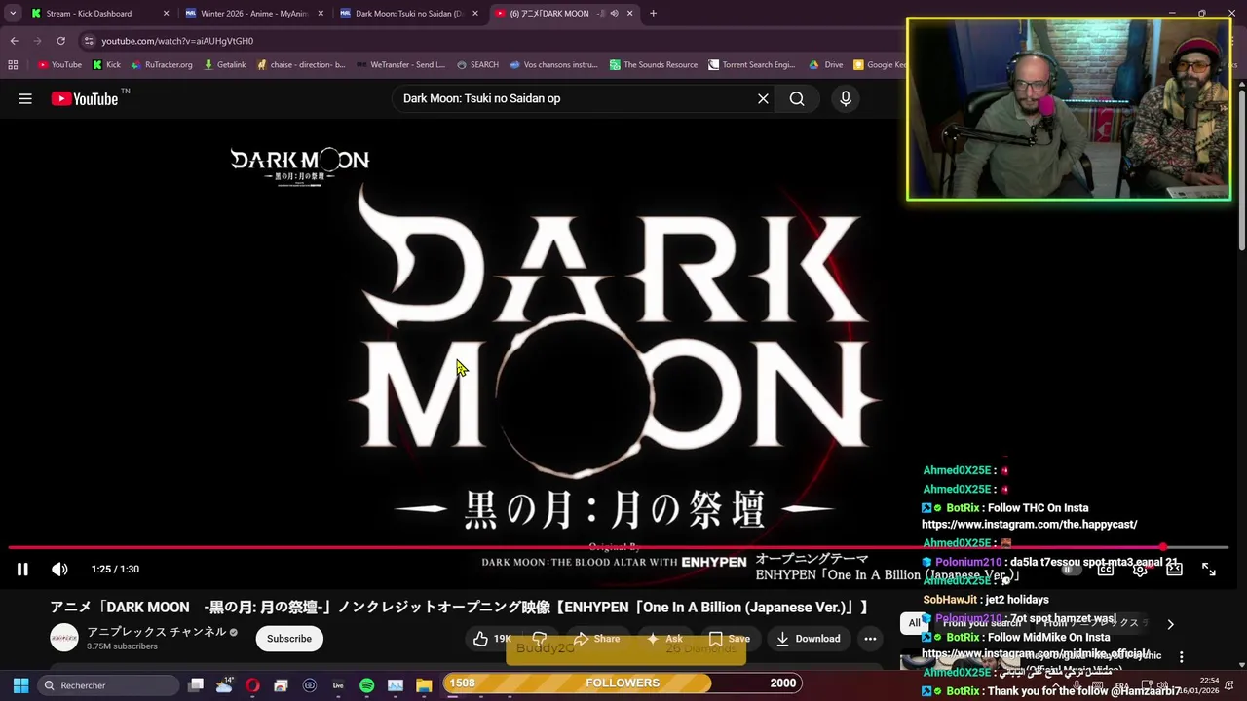Pause the video
Viewport: 1247px width, 701px height.
pyautogui.click(x=22, y=570)
